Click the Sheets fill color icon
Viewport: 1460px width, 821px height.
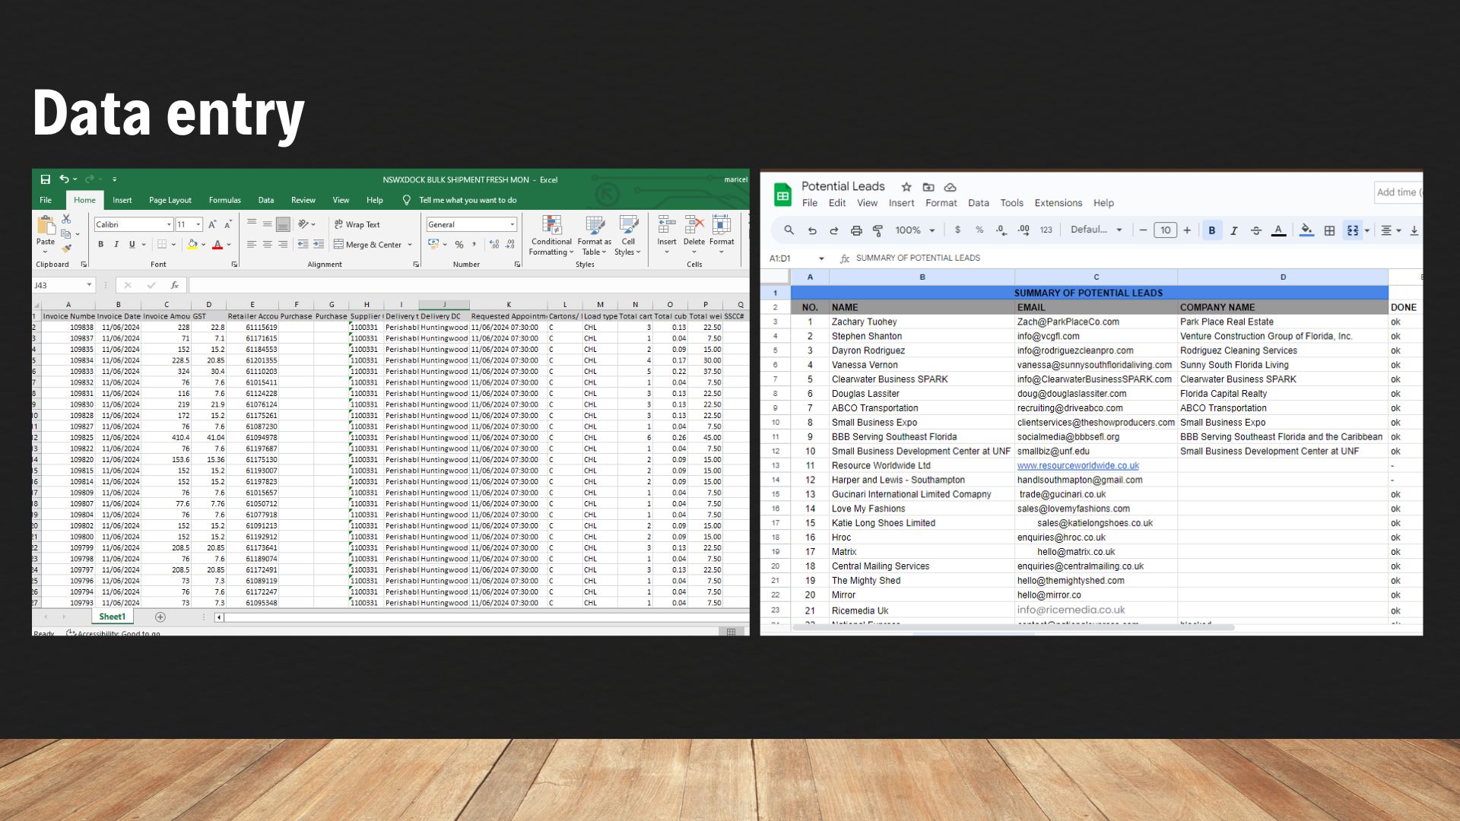(1306, 230)
